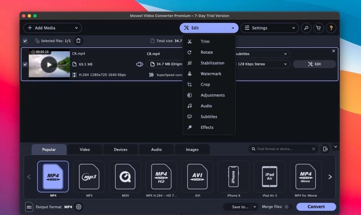Toggle the Merge files switch
The height and width of the screenshot is (215, 361).
pyautogui.click(x=287, y=207)
